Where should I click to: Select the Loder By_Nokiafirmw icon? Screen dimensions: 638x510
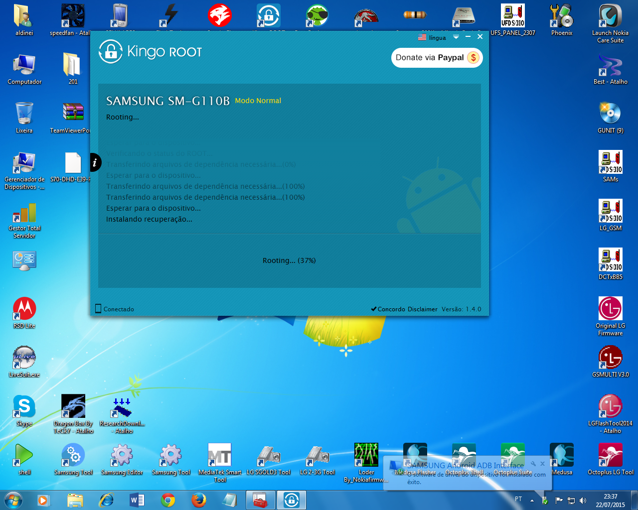point(366,463)
